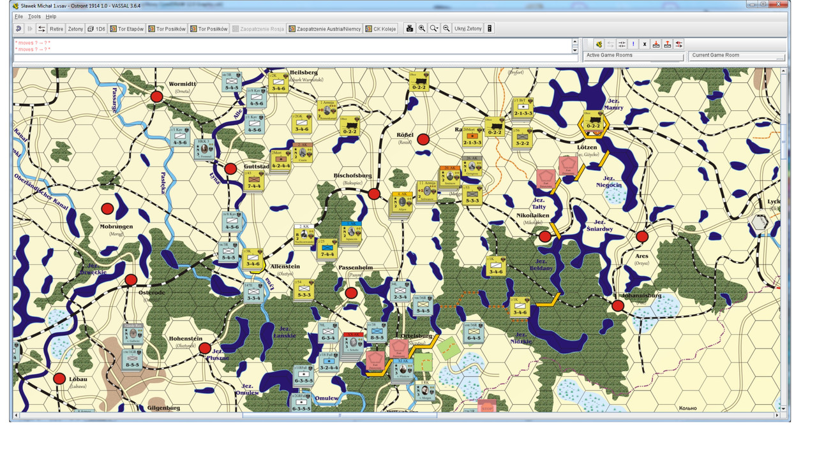
Task: Click the connect to server icon
Action: (x=599, y=44)
